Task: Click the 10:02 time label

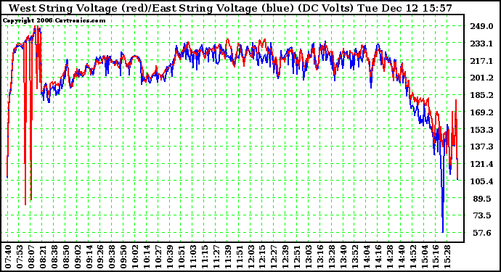Action: click(x=135, y=257)
